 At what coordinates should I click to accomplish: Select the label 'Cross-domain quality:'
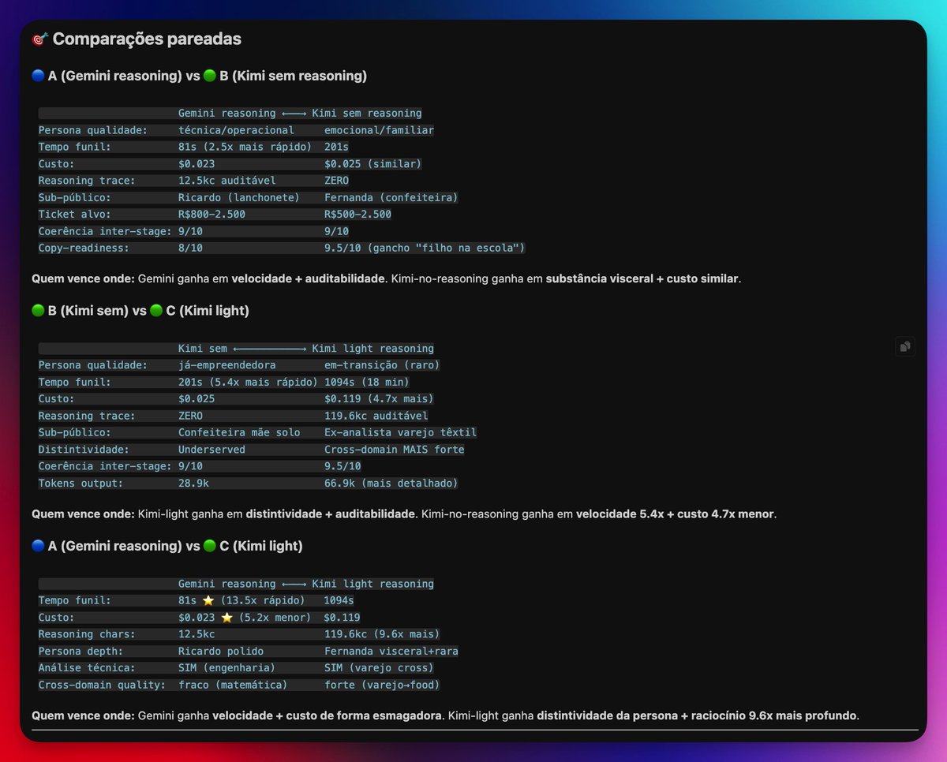(102, 685)
